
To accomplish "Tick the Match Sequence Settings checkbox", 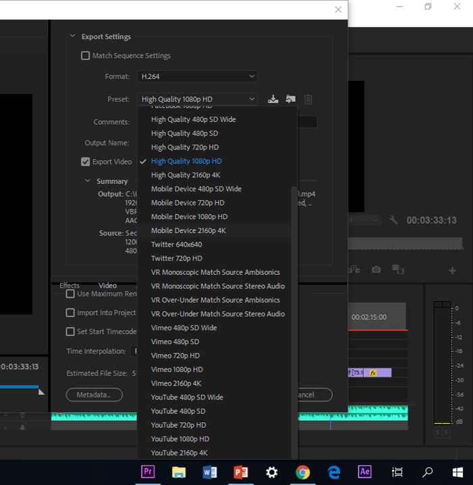I will click(85, 56).
